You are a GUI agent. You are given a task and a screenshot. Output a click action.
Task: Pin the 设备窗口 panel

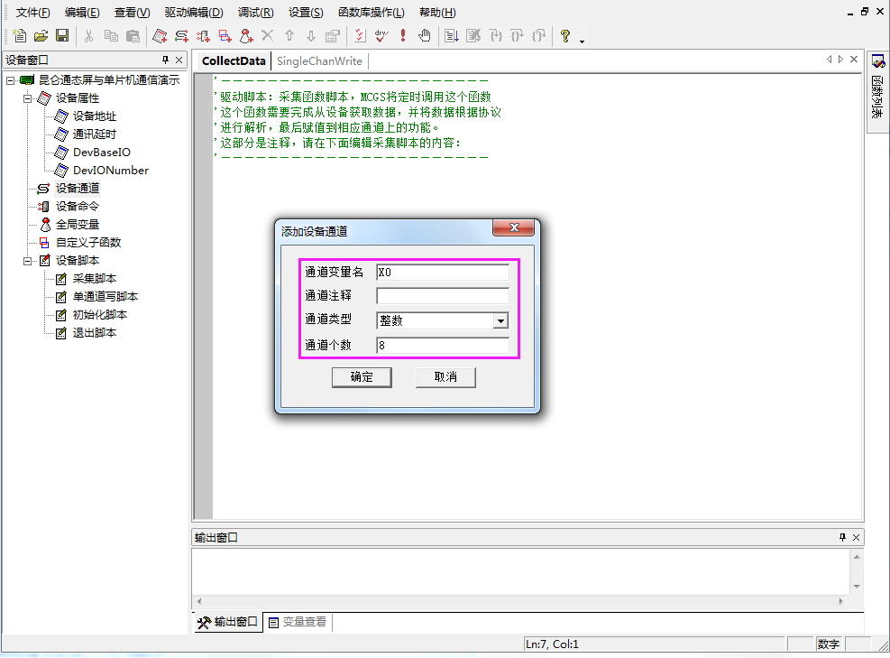165,60
